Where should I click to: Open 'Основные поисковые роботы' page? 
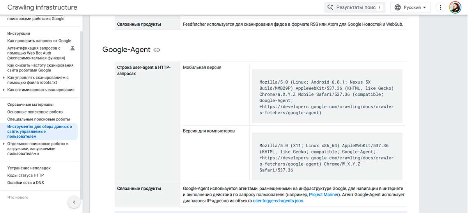point(35,112)
